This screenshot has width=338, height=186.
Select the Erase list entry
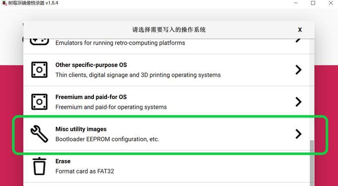click(166, 166)
